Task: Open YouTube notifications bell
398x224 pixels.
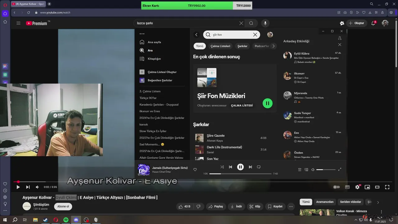Action: click(373, 23)
